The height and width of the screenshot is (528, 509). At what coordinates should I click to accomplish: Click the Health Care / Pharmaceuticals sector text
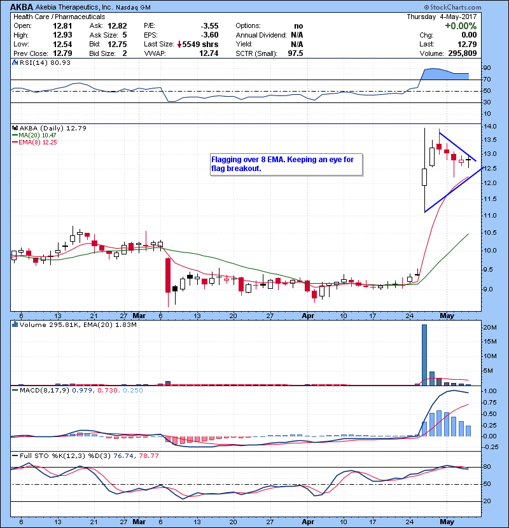click(x=59, y=17)
